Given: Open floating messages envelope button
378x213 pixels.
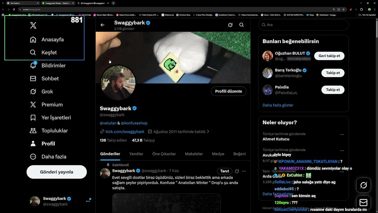Looking at the screenshot, I should tap(364, 202).
